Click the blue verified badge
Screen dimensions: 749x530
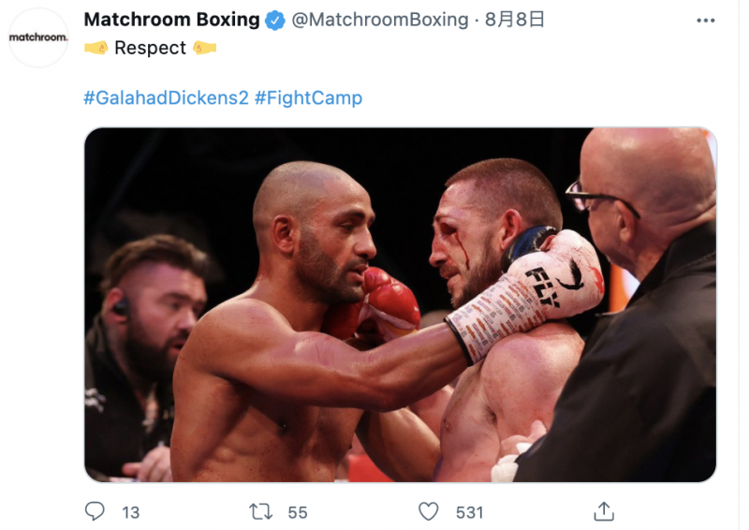(x=275, y=20)
